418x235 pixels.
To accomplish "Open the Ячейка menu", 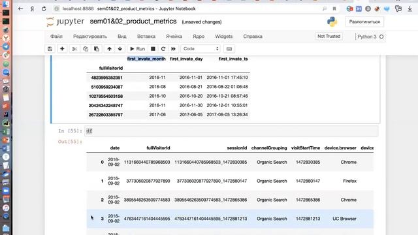I will tap(174, 37).
